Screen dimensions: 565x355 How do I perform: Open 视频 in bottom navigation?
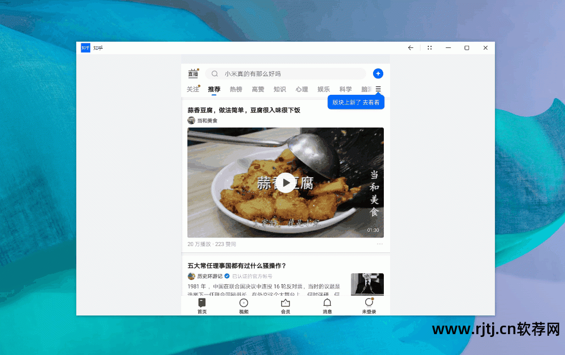pyautogui.click(x=244, y=306)
